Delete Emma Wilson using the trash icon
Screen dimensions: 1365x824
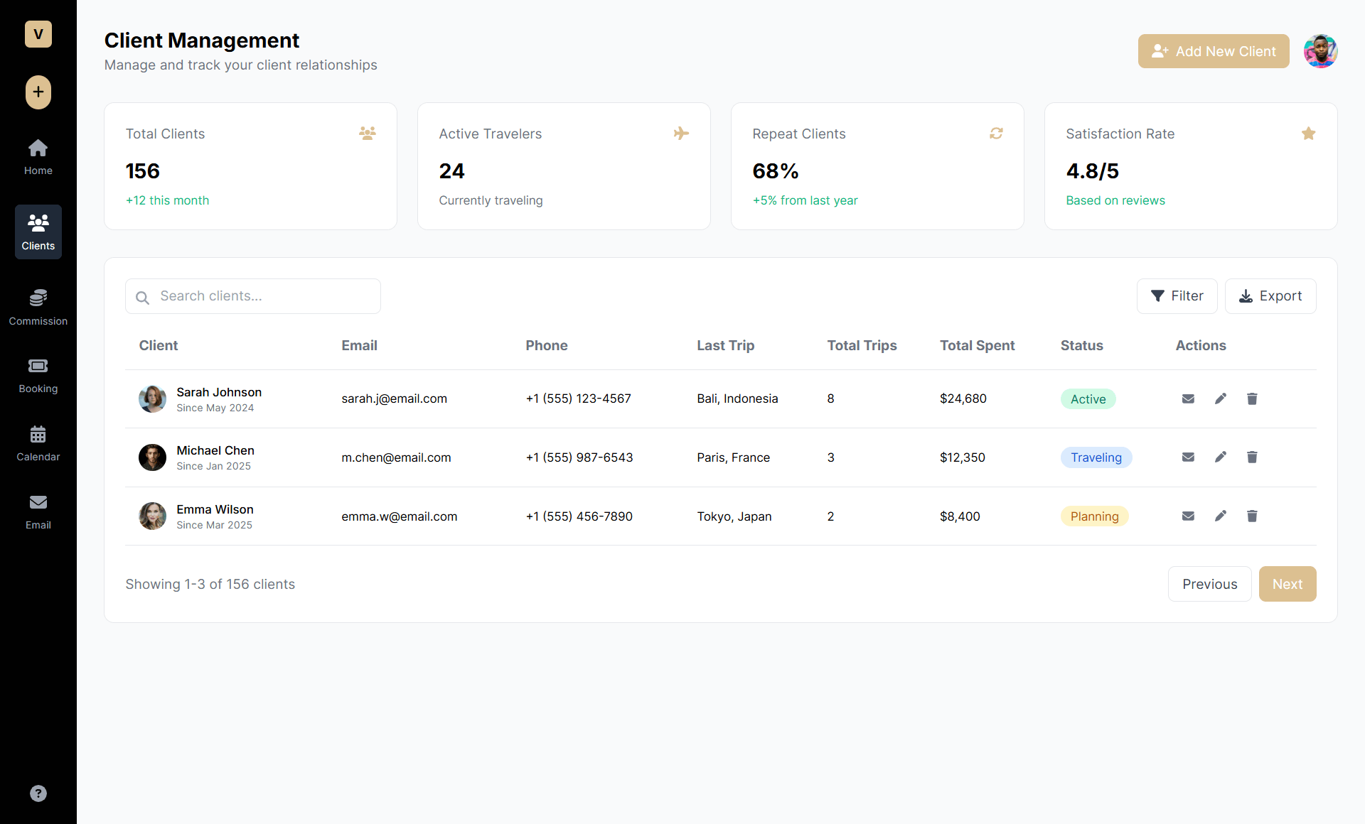tap(1251, 516)
